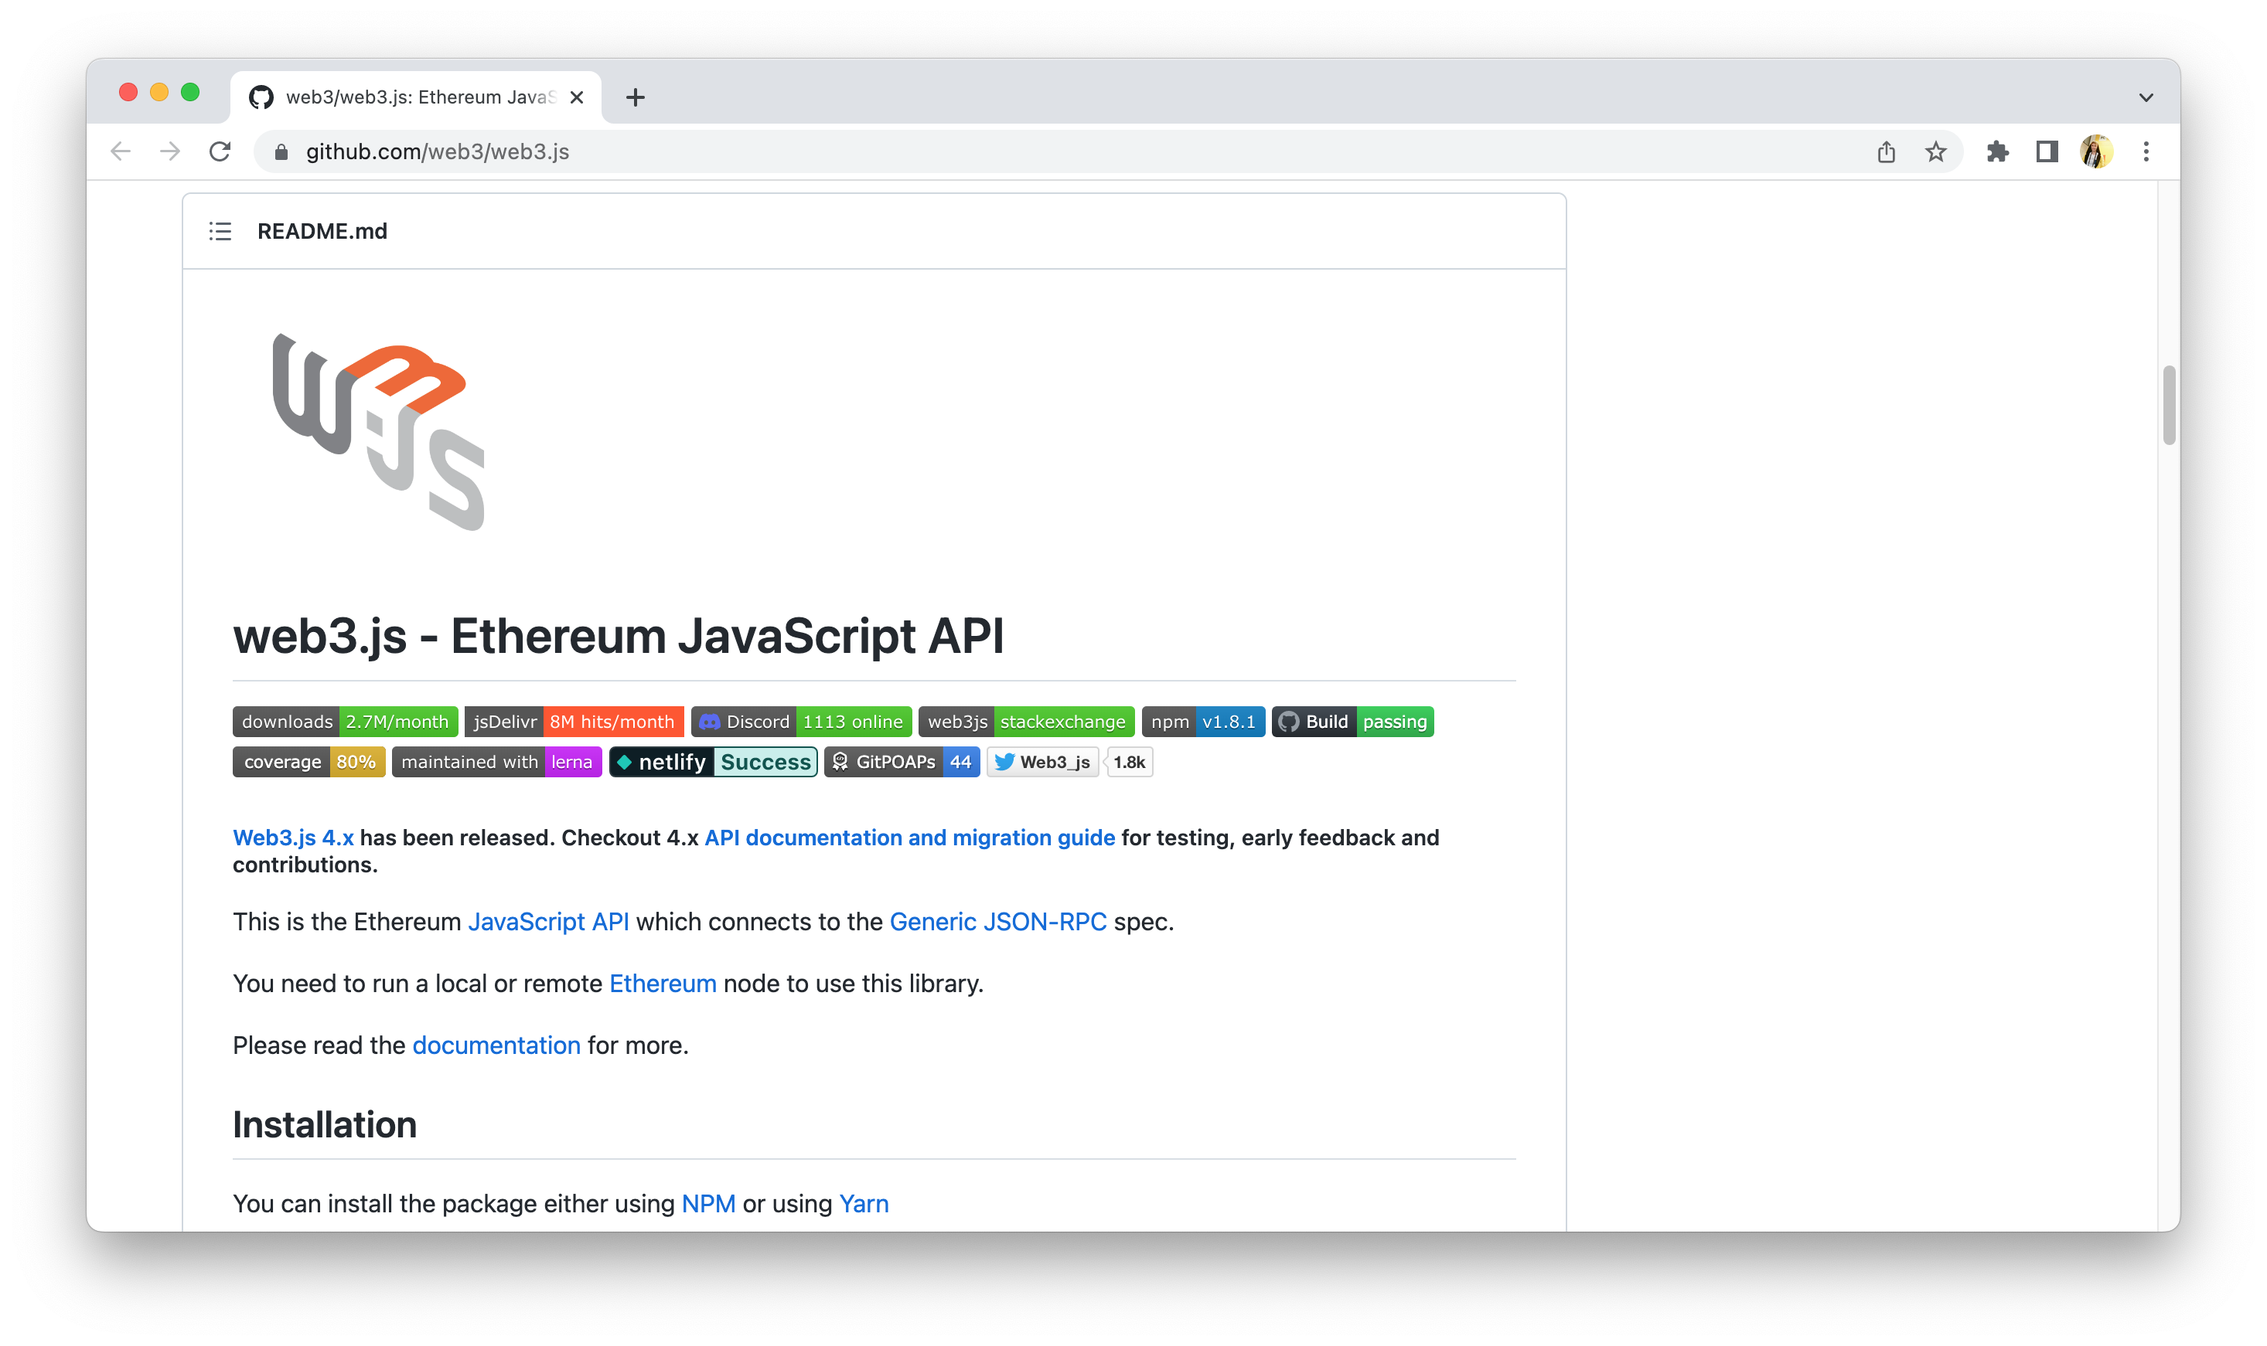Click the Installation heading
Image resolution: width=2267 pixels, height=1346 pixels.
pyautogui.click(x=324, y=1125)
